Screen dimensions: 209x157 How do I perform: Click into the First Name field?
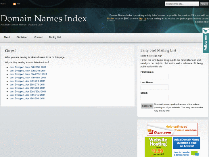(x=154, y=77)
